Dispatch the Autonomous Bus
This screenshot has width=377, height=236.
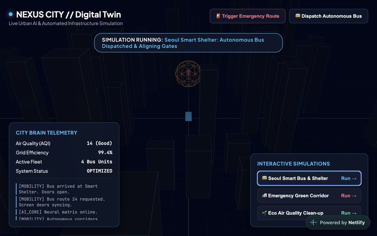(328, 16)
